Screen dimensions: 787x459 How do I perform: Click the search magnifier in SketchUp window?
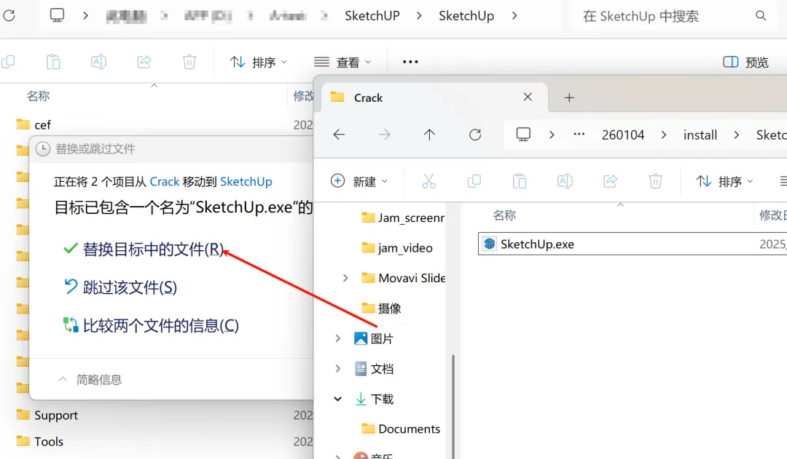761,16
